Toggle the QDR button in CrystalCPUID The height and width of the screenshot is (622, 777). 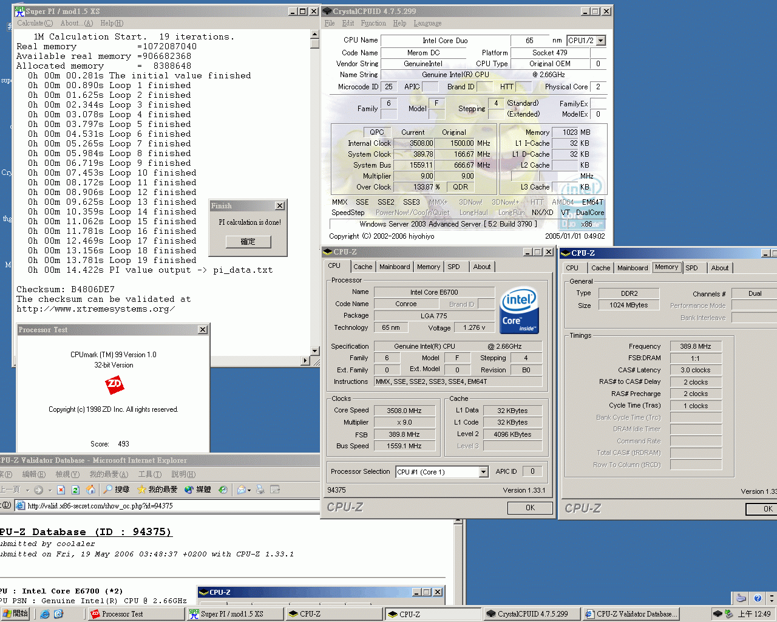[460, 186]
